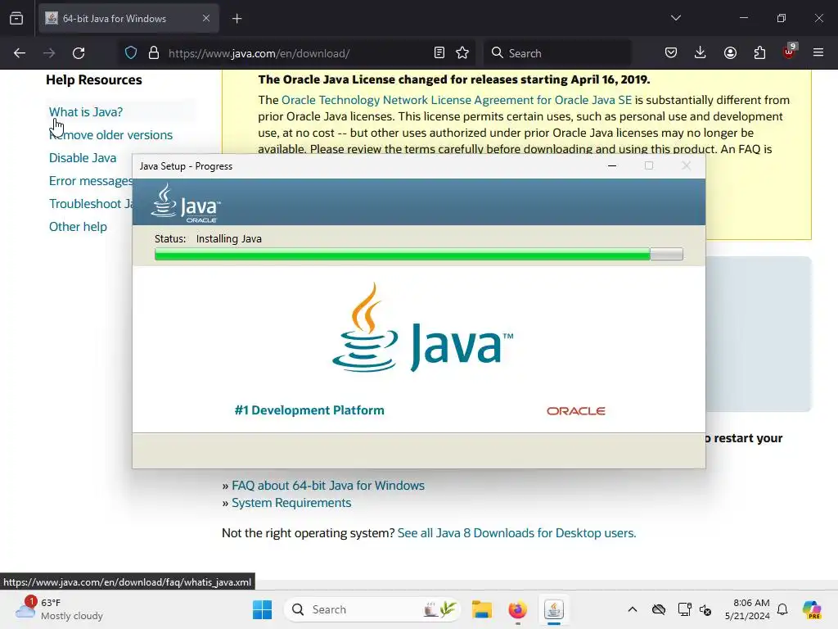Click the forward navigation arrow
838x629 pixels.
(49, 53)
